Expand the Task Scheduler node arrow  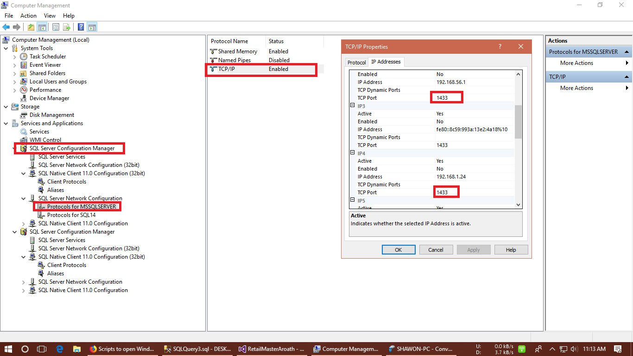(15, 57)
